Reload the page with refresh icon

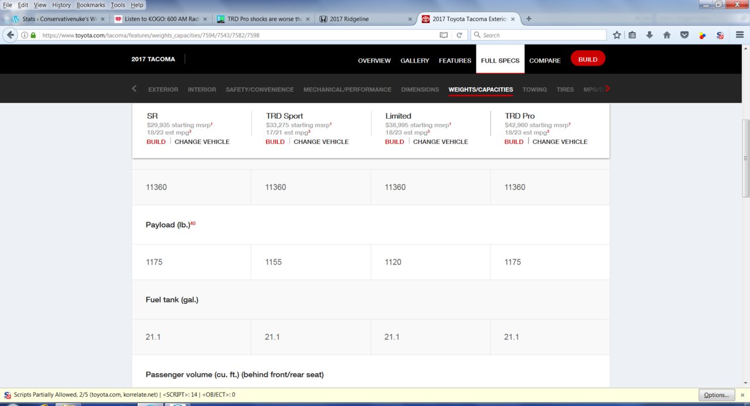(x=459, y=35)
